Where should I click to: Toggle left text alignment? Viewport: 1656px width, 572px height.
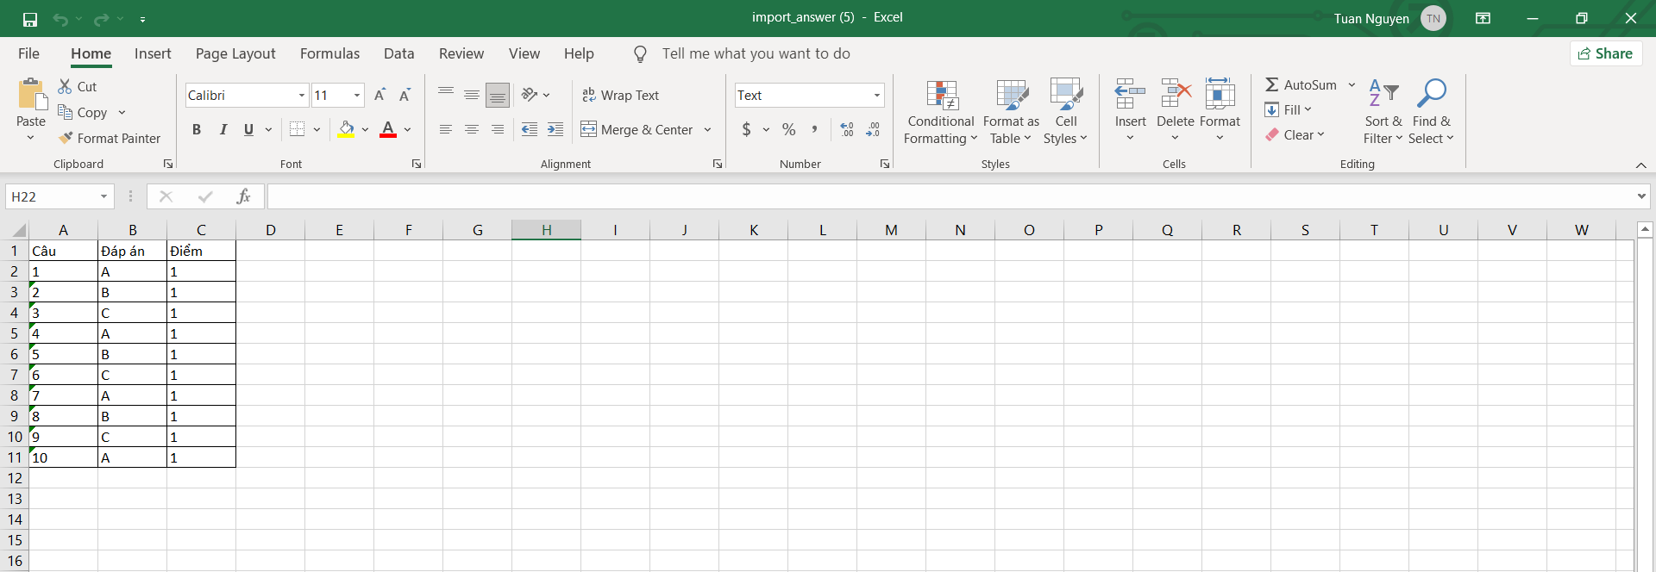click(446, 129)
